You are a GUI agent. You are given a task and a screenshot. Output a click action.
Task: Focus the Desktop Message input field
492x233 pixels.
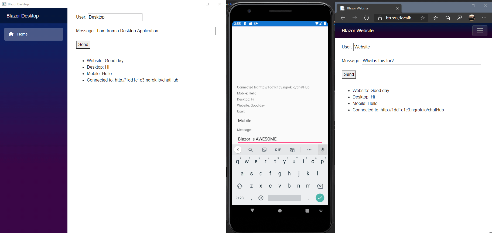156,31
